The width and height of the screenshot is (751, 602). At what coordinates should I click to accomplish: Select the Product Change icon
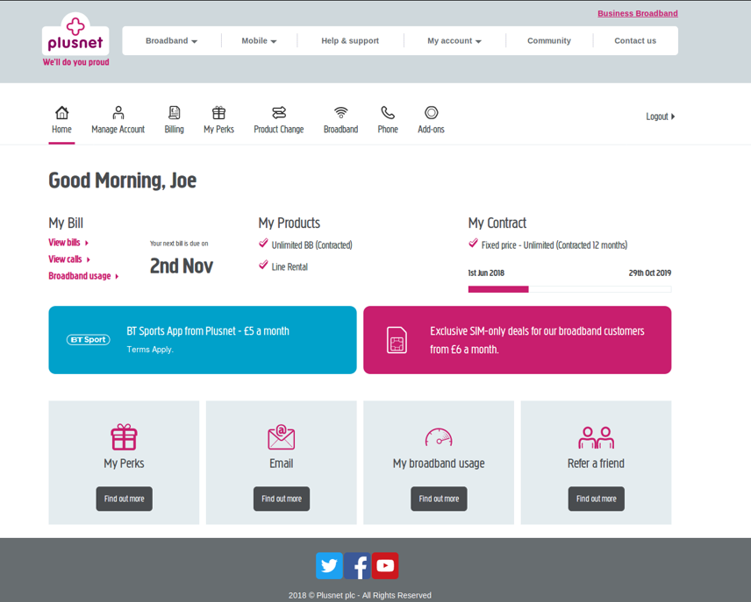pyautogui.click(x=278, y=113)
